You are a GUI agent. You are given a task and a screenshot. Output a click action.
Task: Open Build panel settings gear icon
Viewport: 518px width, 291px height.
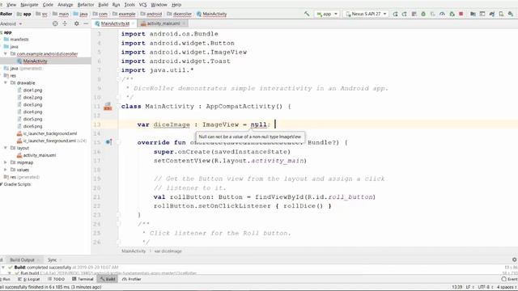(x=515, y=260)
